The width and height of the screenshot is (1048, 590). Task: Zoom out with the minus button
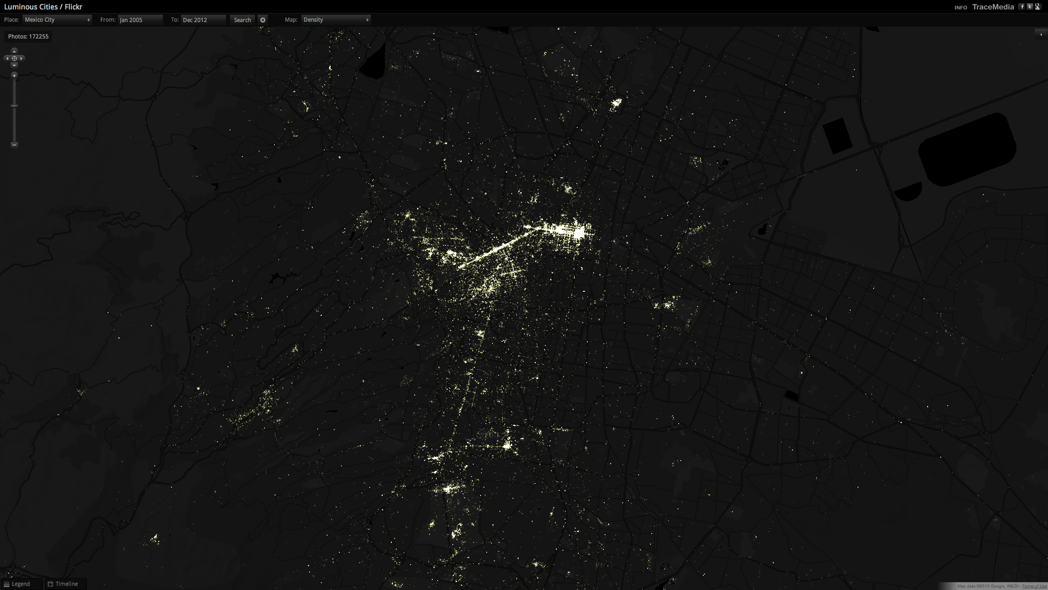[x=14, y=145]
